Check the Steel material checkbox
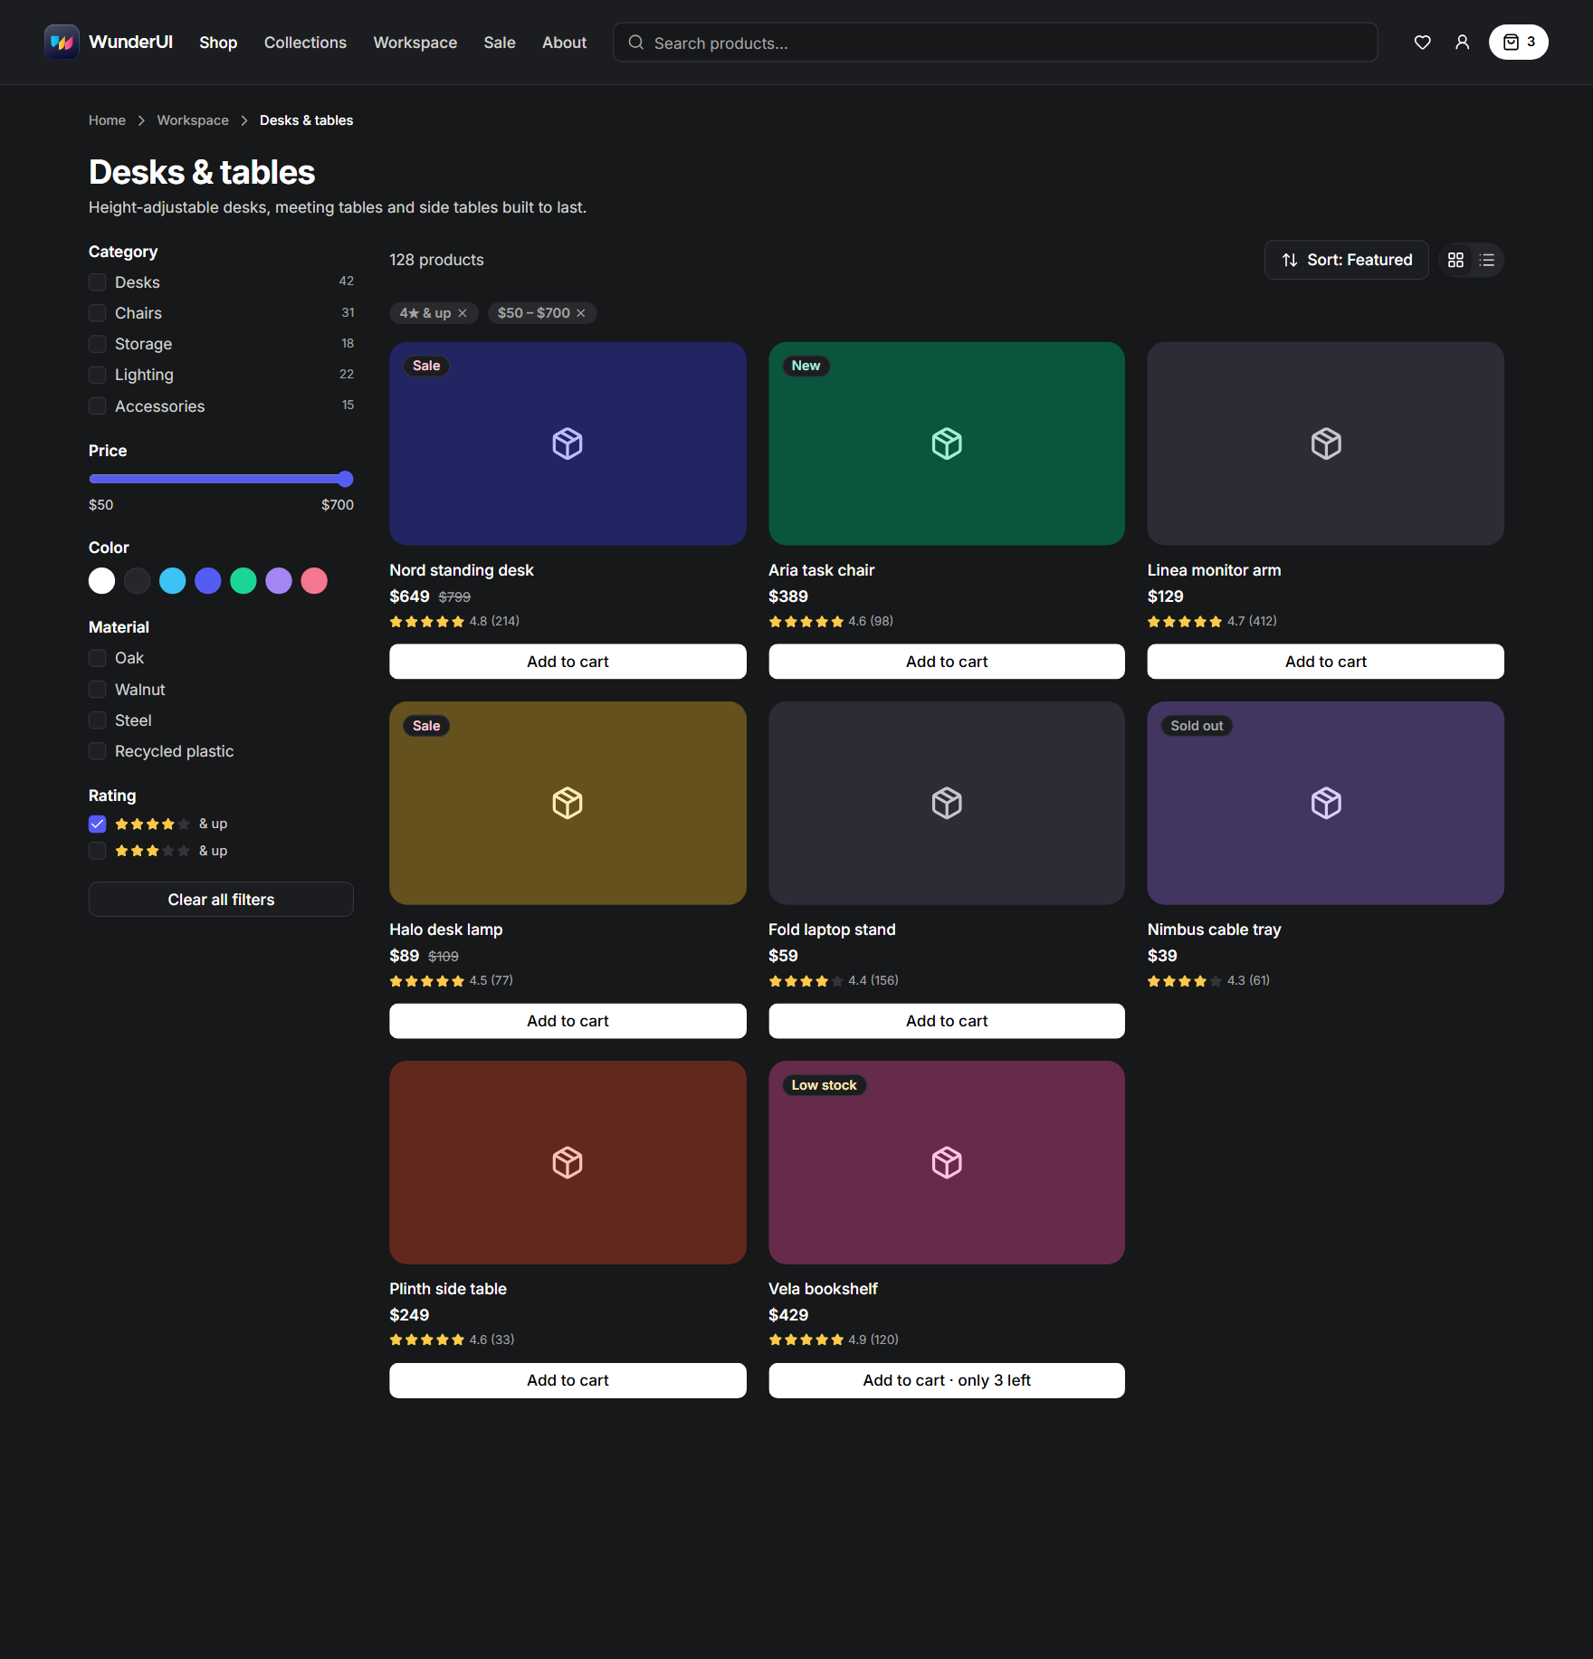The width and height of the screenshot is (1593, 1659). (98, 720)
